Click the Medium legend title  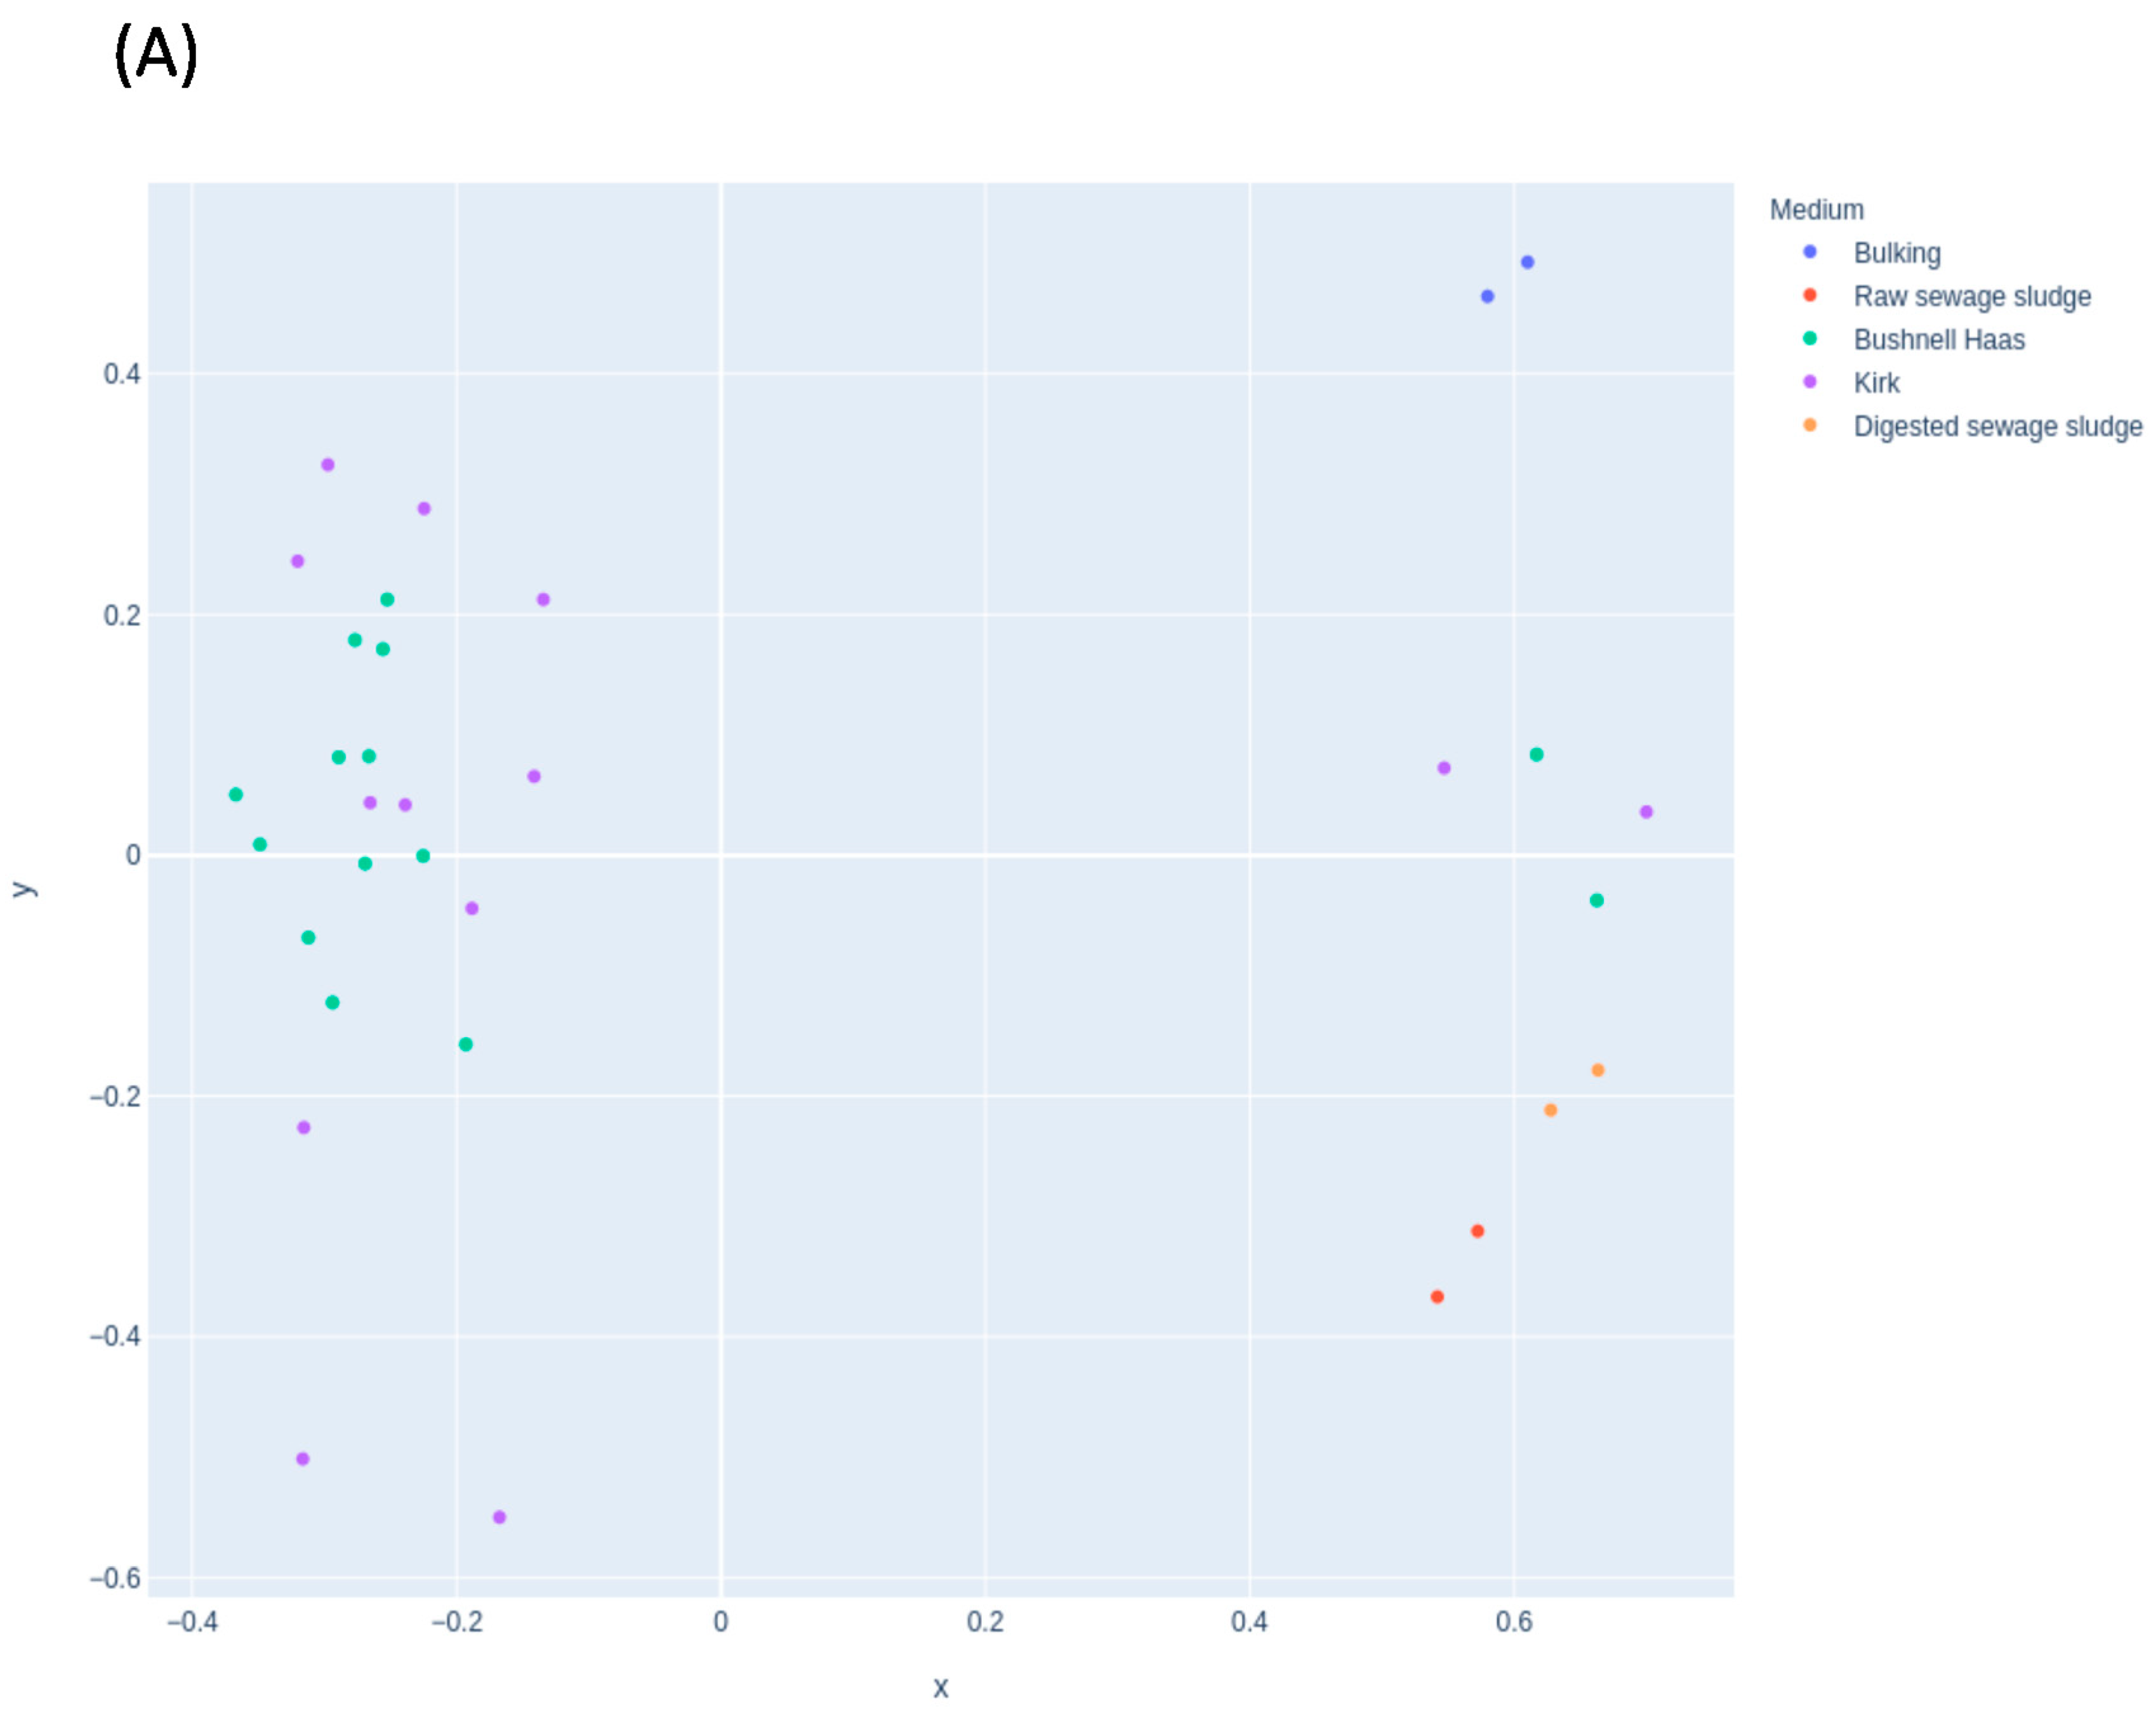tap(1816, 210)
